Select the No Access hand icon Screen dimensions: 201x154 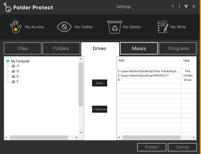16,27
